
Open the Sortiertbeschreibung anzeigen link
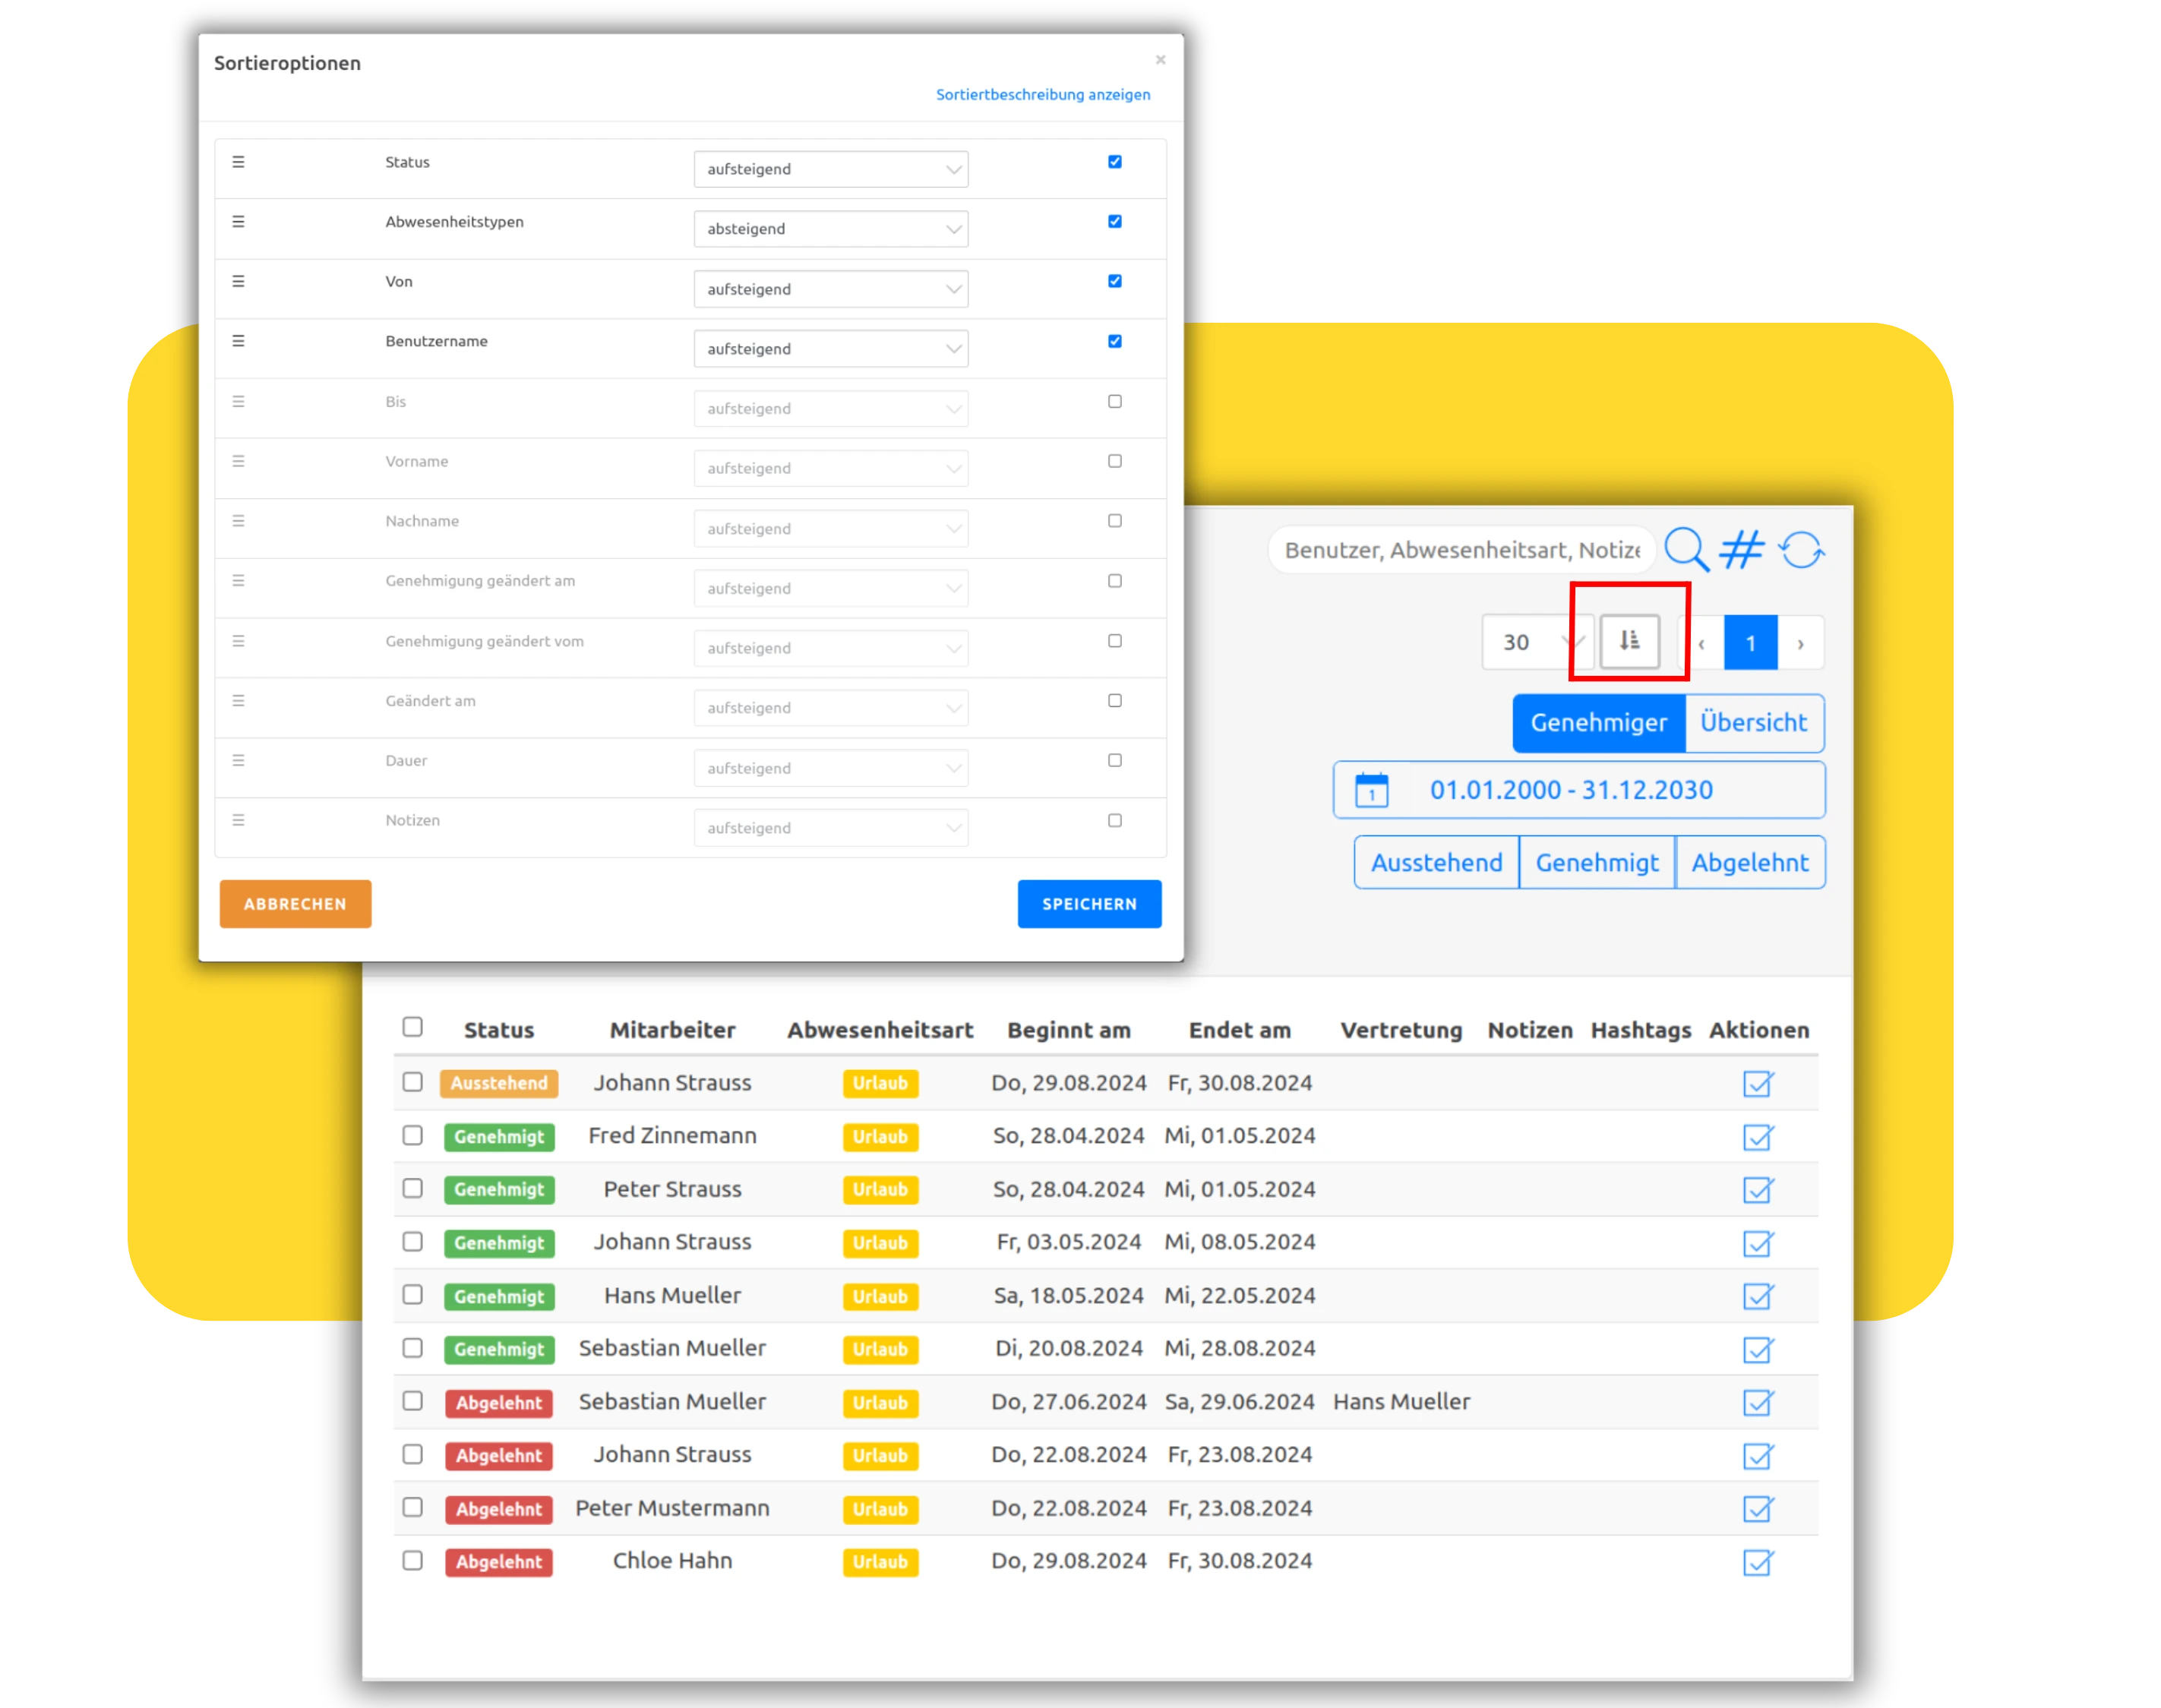1042,94
